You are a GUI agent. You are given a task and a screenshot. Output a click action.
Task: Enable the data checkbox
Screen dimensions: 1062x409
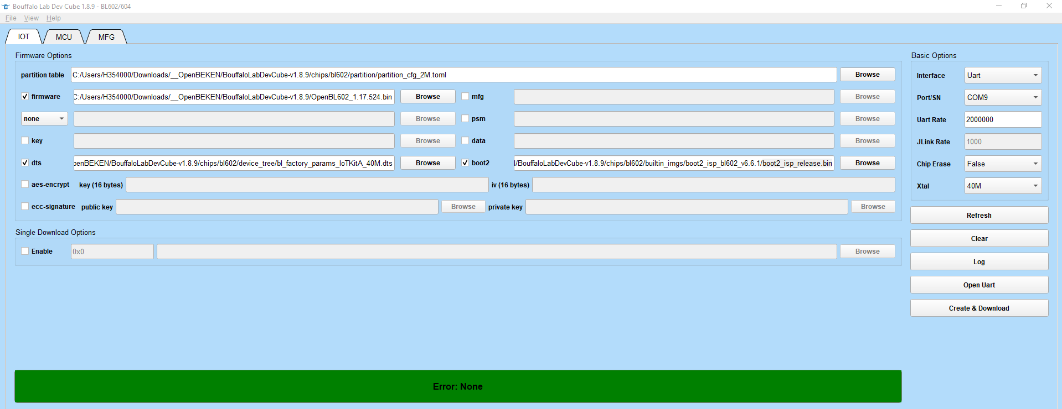pos(465,140)
